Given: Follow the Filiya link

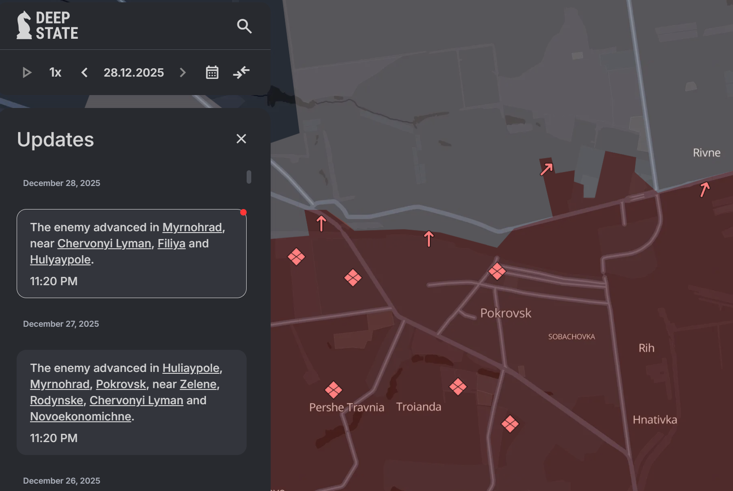Looking at the screenshot, I should (x=171, y=244).
